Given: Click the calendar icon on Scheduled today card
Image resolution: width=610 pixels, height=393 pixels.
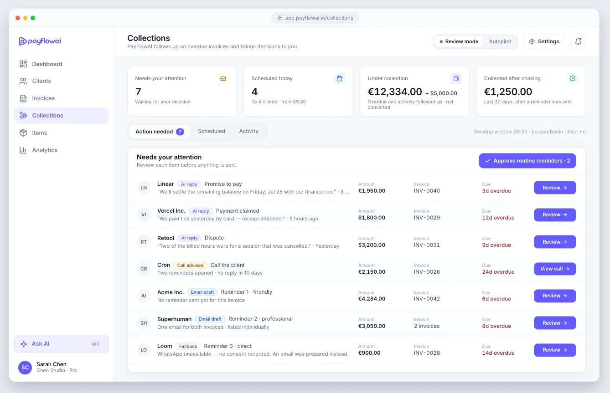Looking at the screenshot, I should click(340, 78).
